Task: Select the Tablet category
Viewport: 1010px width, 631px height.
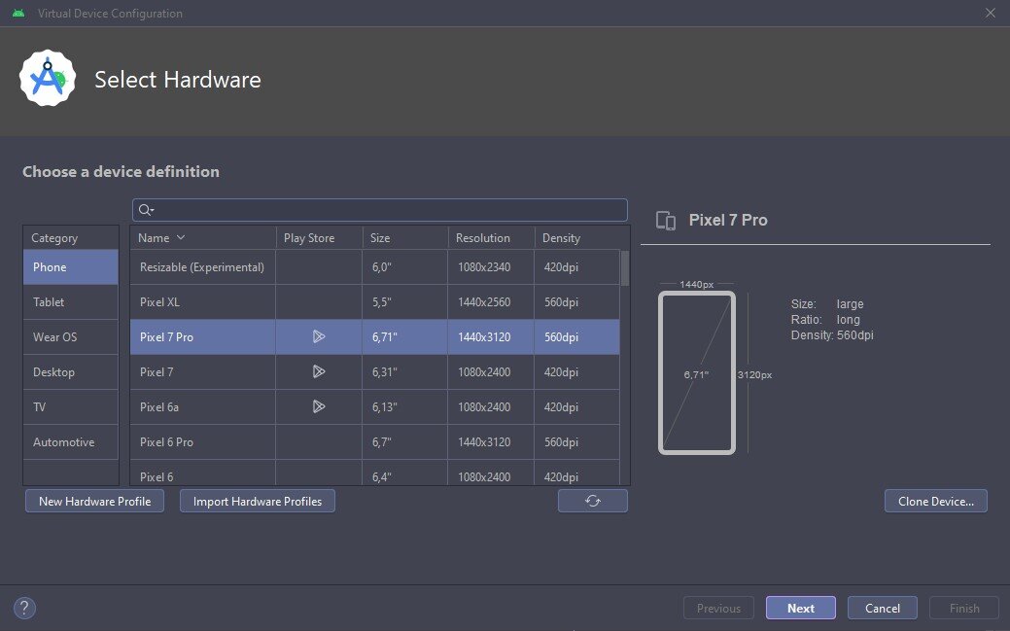Action: click(x=71, y=301)
